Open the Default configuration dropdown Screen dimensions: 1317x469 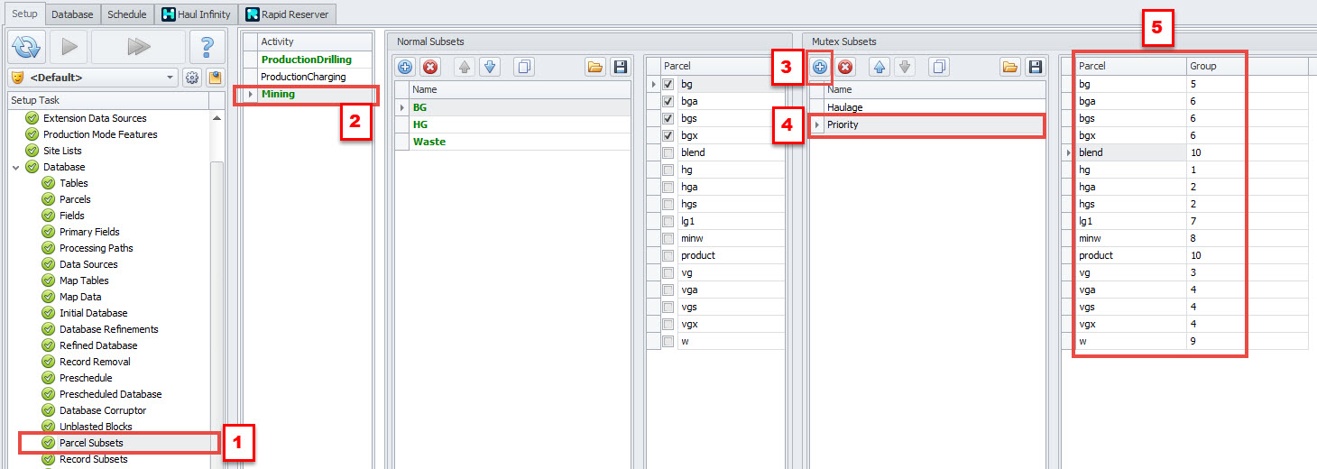point(171,78)
